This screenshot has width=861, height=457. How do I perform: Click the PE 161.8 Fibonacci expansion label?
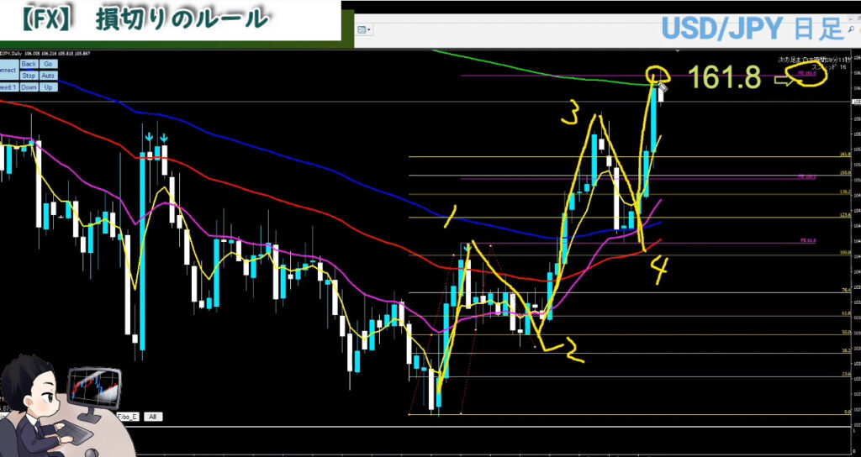808,73
